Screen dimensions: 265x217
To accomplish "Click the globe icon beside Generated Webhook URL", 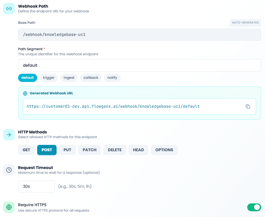I will (x=25, y=93).
